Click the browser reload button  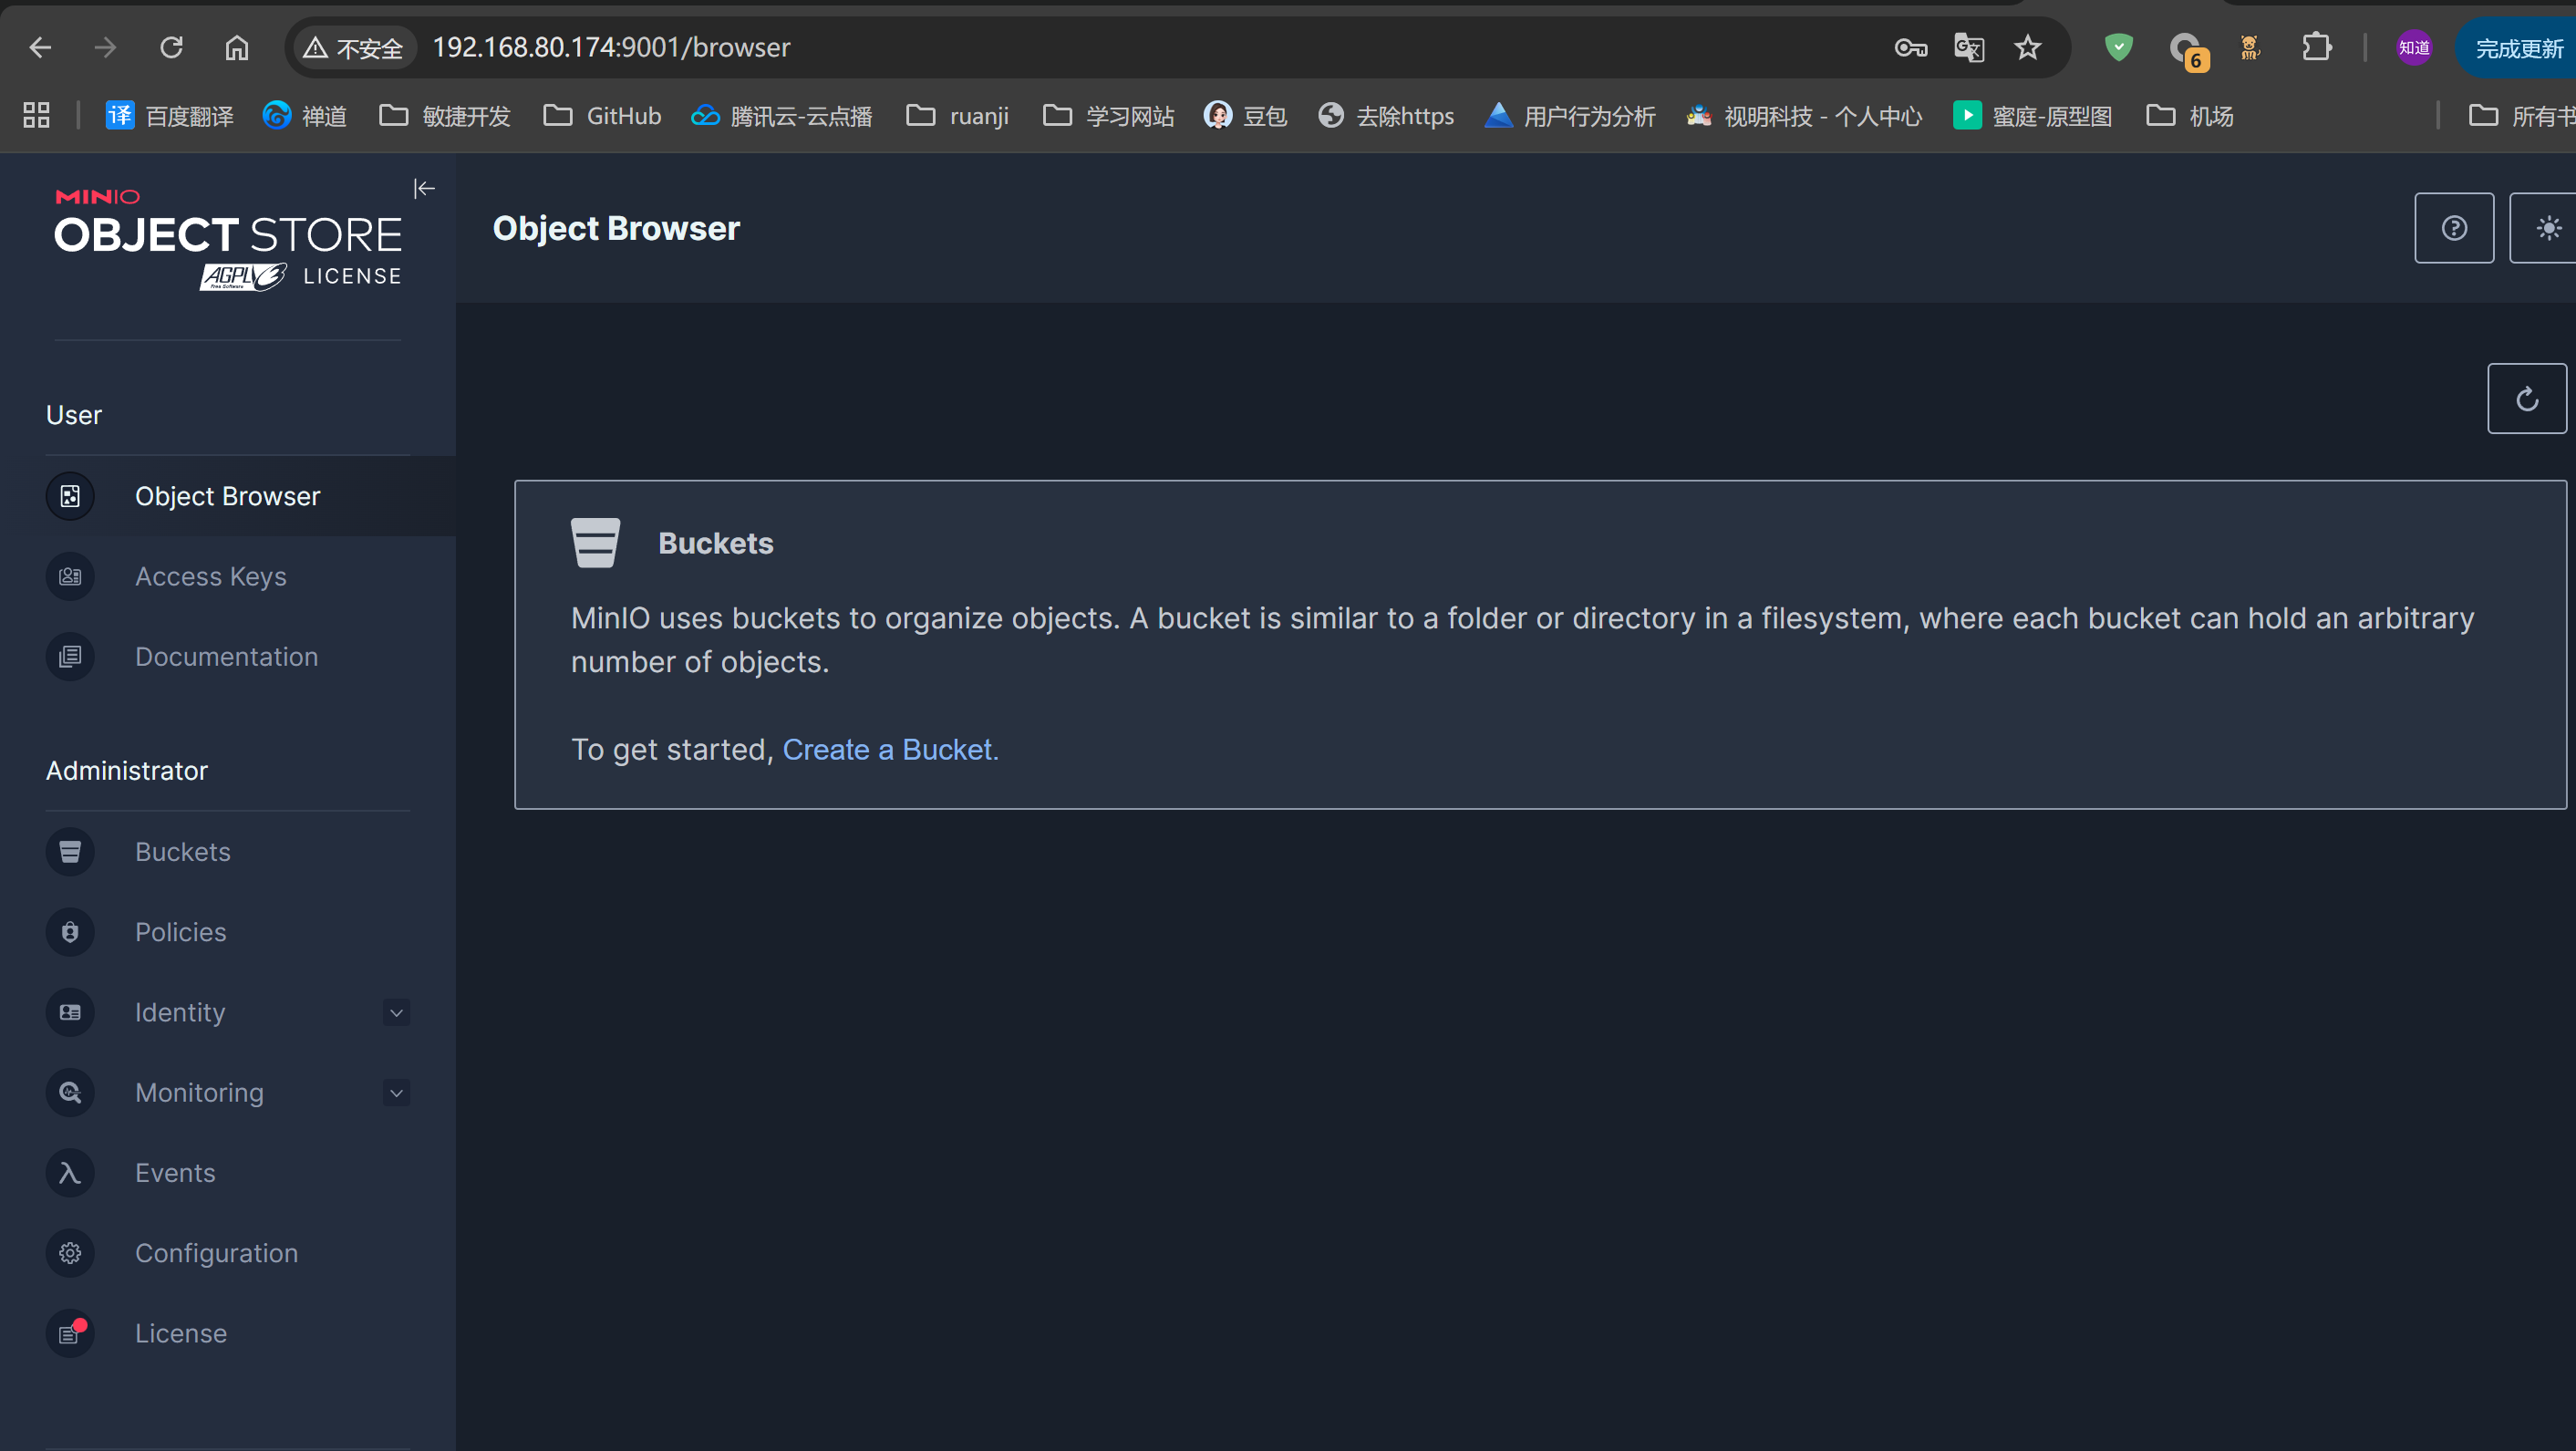coord(171,47)
